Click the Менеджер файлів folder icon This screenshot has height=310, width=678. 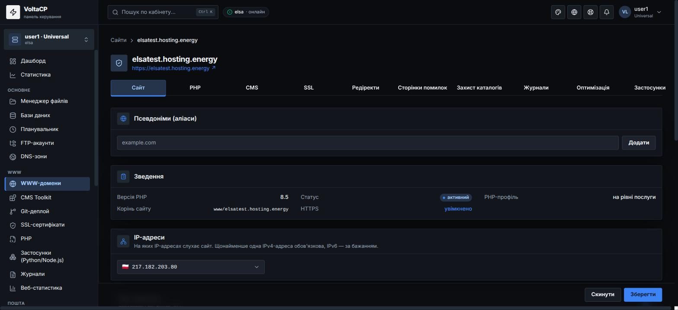[13, 101]
